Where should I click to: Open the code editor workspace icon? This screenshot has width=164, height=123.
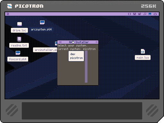tap(129, 14)
